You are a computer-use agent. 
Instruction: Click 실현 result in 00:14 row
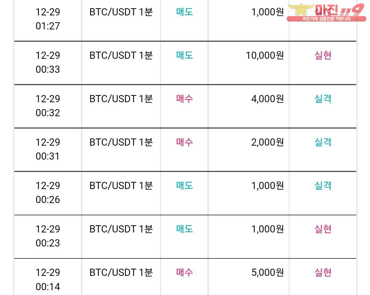pos(323,272)
